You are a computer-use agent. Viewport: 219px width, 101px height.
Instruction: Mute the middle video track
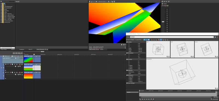point(20,64)
